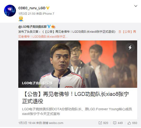141x128 pixels.
Task: Click the CDEC_ruru_LGD profile avatar
Action: pos(10,11)
